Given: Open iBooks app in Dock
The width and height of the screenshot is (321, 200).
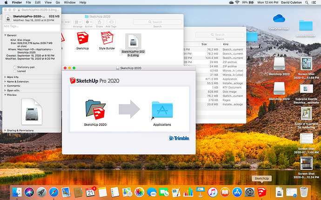Looking at the screenshot, I should [x=225, y=192].
